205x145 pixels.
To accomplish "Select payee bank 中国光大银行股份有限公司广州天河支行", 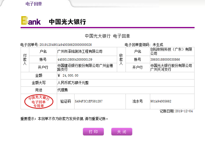I will click(171, 67).
